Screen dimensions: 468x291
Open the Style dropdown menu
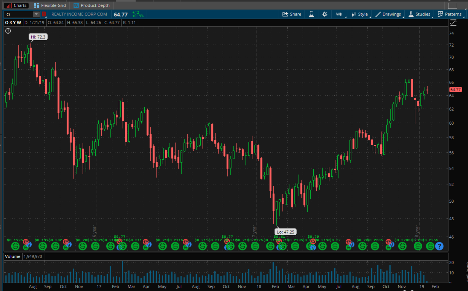(360, 14)
